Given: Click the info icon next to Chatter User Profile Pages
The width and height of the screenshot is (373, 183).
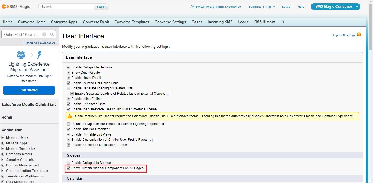Looking at the screenshot, I should 150,140.
